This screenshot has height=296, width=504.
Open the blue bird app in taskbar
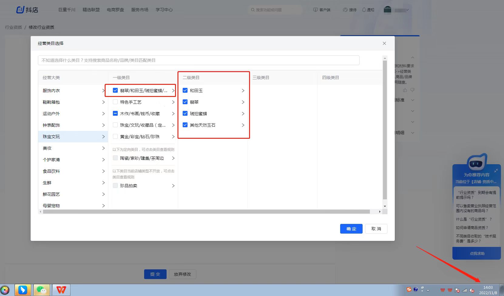coord(23,290)
